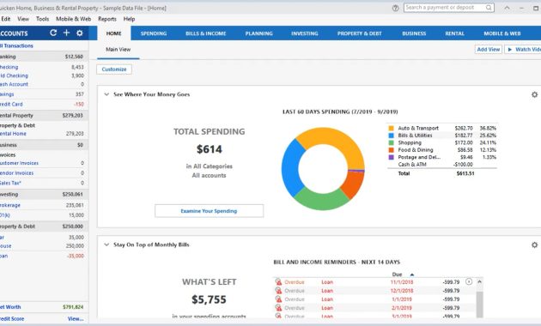Switch to the Bills & Income tab

pos(205,33)
